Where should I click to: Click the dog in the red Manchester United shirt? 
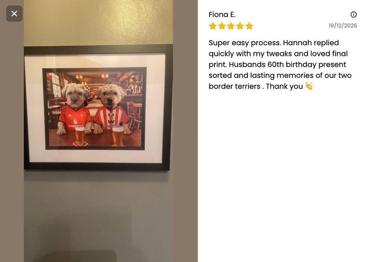coord(75,108)
